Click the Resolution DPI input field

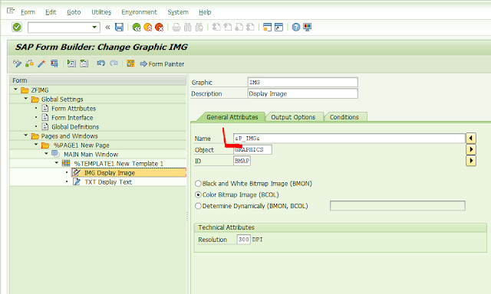coord(244,240)
